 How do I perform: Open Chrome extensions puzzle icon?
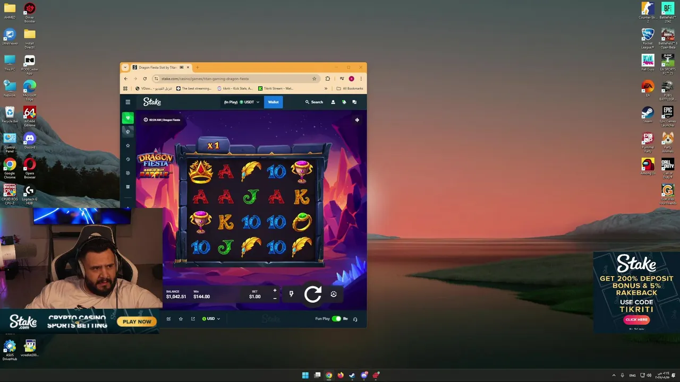click(x=328, y=79)
